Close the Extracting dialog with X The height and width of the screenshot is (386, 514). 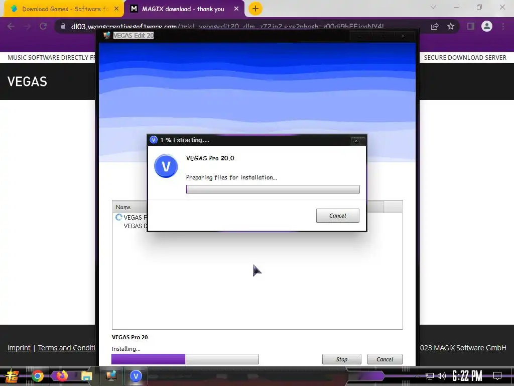pos(356,141)
